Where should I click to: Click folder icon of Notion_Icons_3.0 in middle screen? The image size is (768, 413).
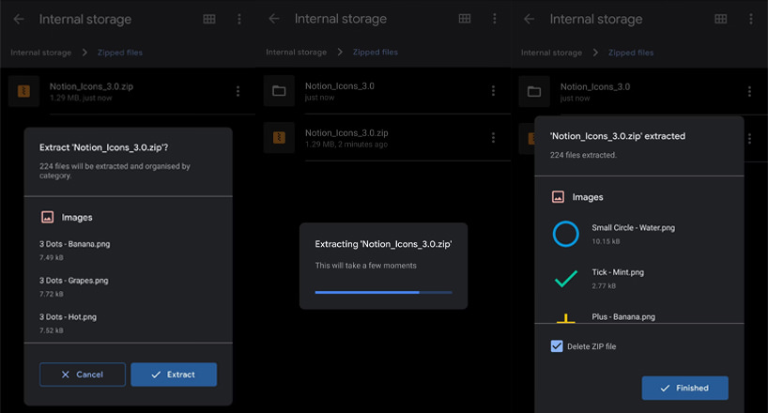click(x=279, y=91)
